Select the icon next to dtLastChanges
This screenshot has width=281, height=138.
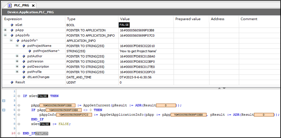pos(24,77)
